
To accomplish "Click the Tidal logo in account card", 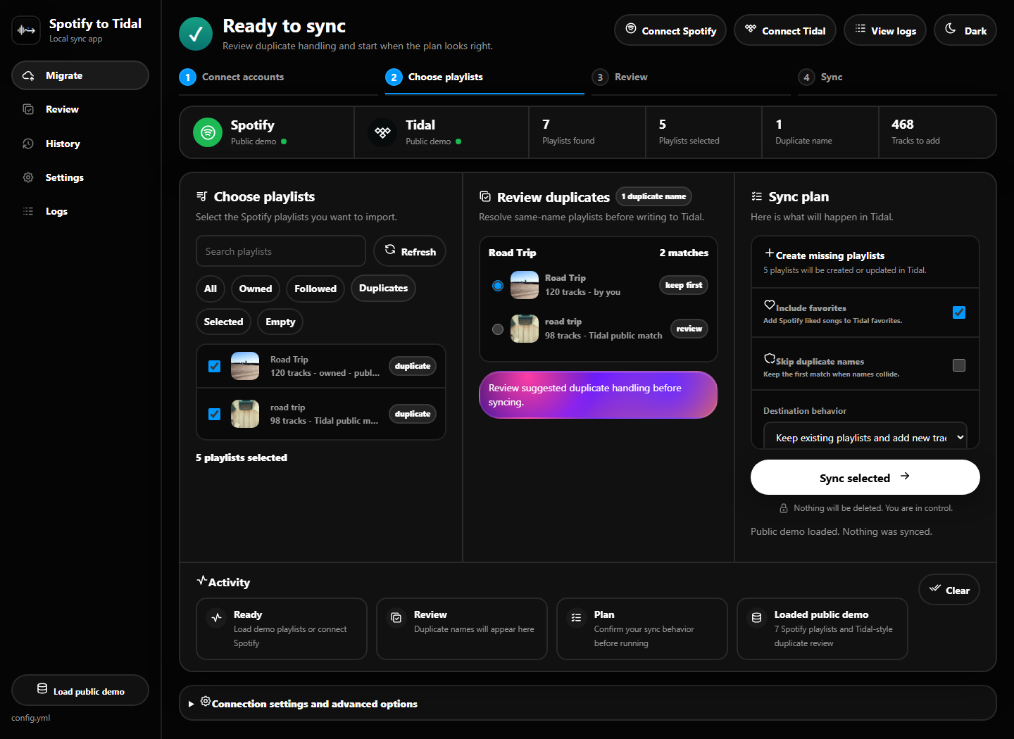I will (382, 132).
